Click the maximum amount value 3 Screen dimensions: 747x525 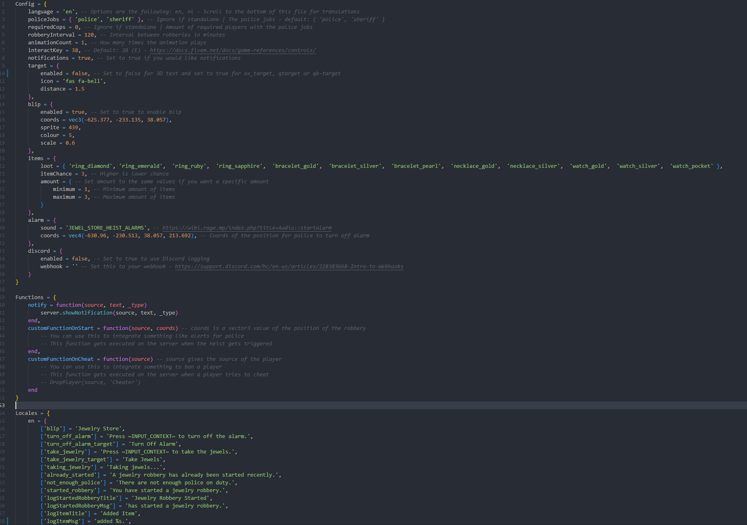coord(86,197)
